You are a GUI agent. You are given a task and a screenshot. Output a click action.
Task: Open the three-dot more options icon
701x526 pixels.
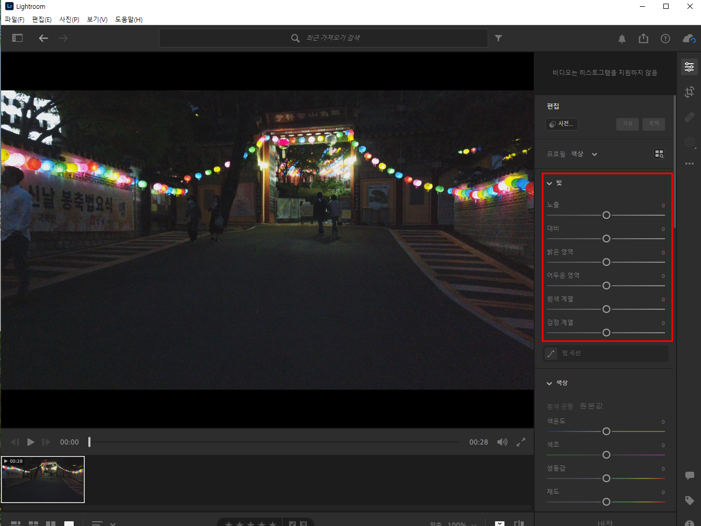coord(689,163)
